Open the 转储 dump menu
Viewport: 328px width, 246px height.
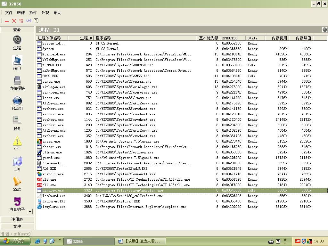click(21, 13)
